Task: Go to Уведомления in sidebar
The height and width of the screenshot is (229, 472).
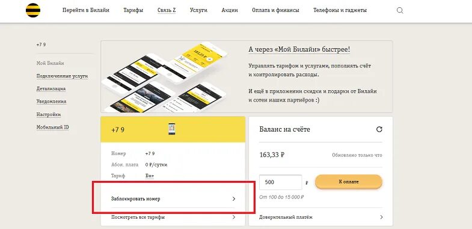Action: point(51,102)
